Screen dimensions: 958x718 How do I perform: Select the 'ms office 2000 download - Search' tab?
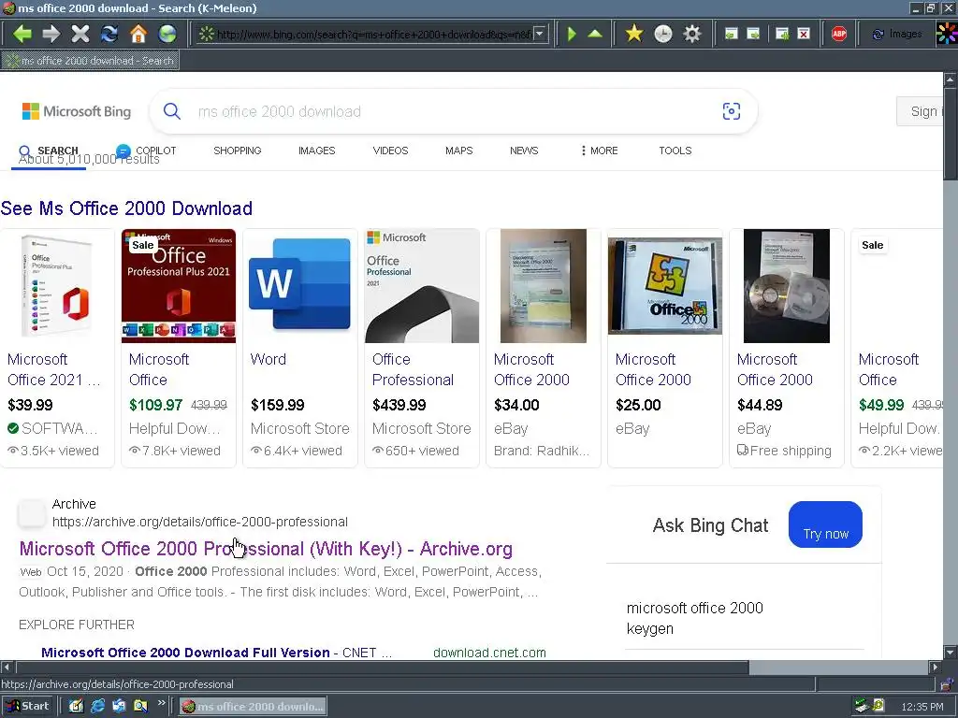click(x=91, y=61)
